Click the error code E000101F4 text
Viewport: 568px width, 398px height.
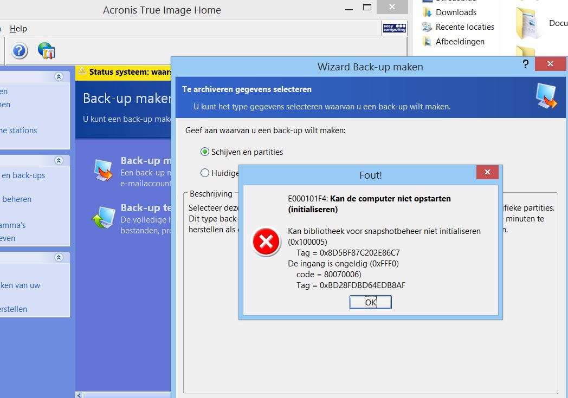(307, 199)
